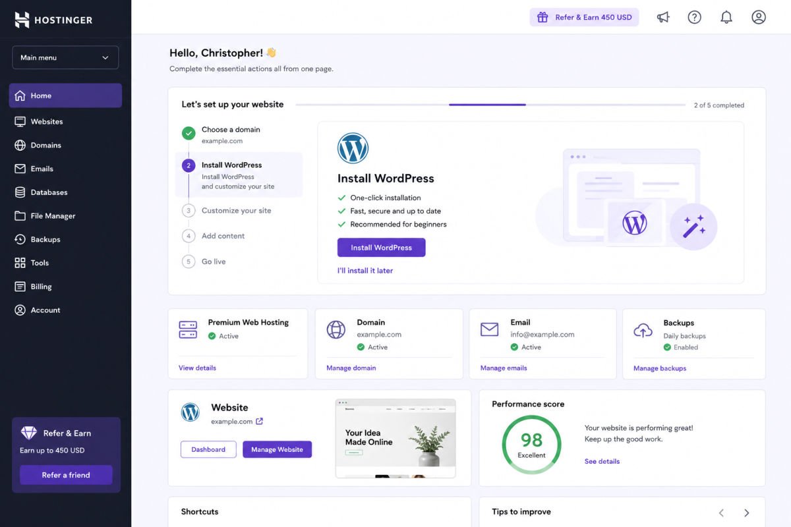Open notifications bell icon

click(x=726, y=17)
